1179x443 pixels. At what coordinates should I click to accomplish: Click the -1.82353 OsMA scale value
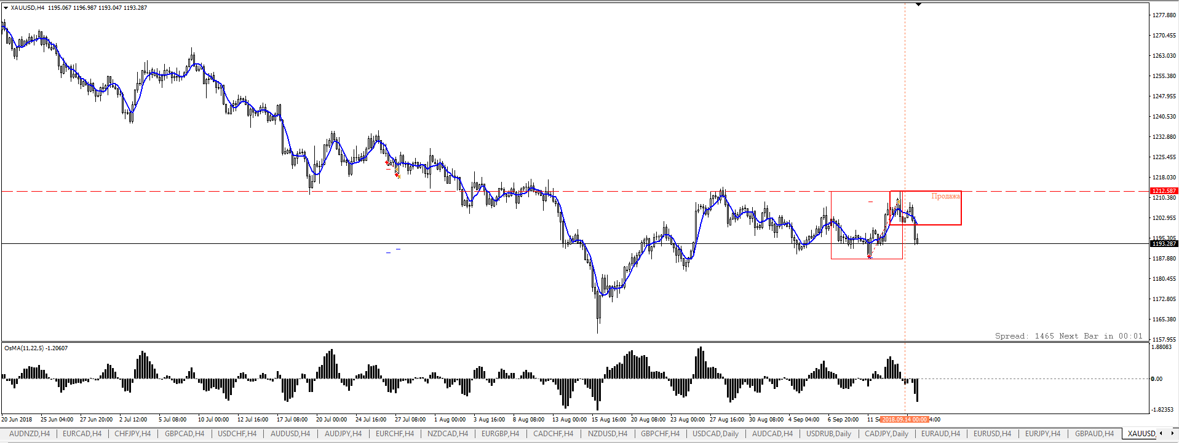[x=1162, y=410]
